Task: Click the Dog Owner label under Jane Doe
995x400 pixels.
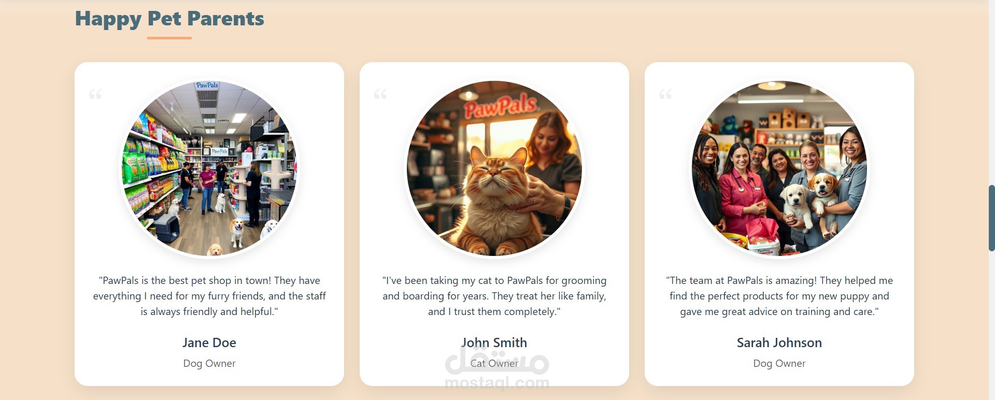Action: (209, 363)
